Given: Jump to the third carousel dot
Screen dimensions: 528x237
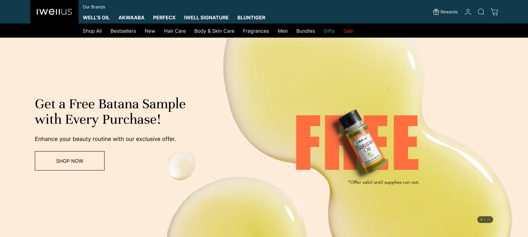Looking at the screenshot, I should pyautogui.click(x=489, y=219).
